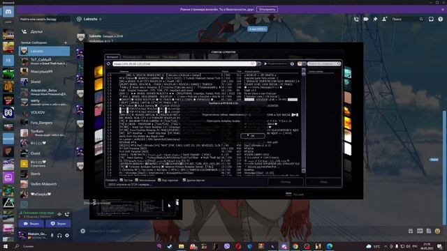Start Screen share in voice panel
The width and height of the screenshot is (447, 251).
point(58,224)
